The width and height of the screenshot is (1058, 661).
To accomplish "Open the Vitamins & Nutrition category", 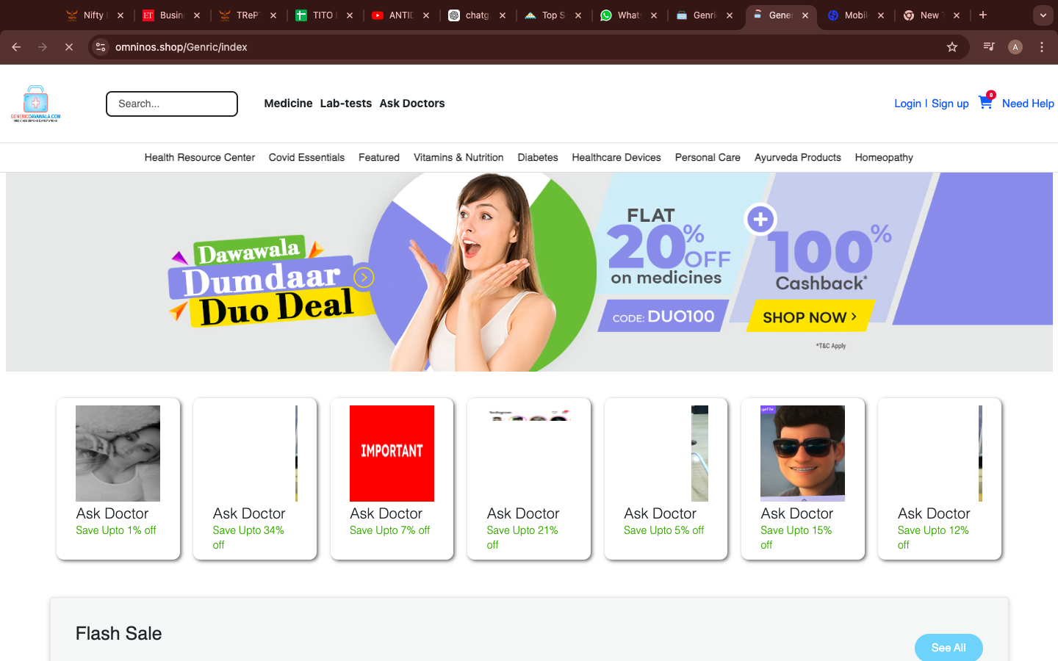I will coord(458,157).
